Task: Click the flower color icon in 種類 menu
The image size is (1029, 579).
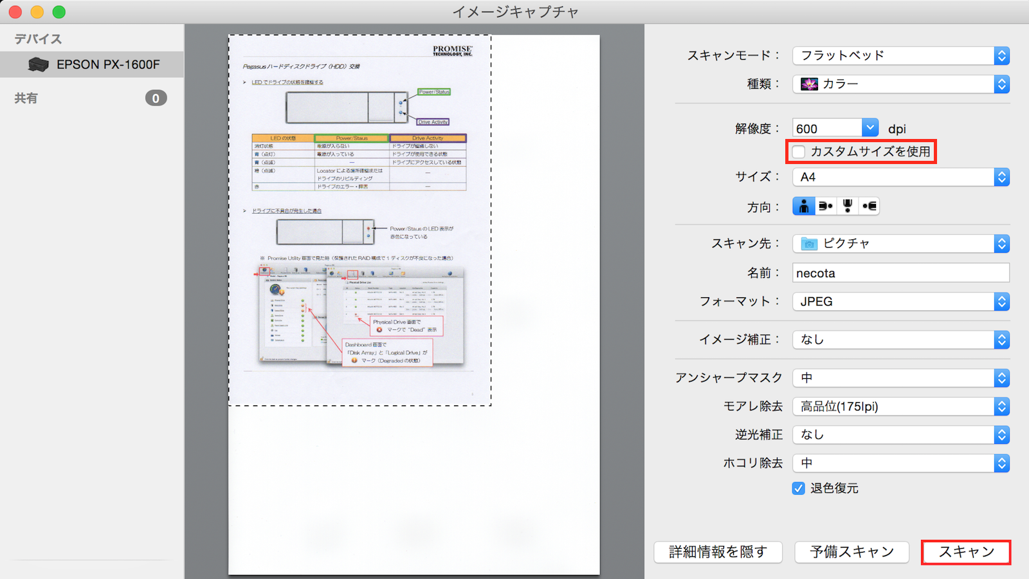Action: click(809, 84)
